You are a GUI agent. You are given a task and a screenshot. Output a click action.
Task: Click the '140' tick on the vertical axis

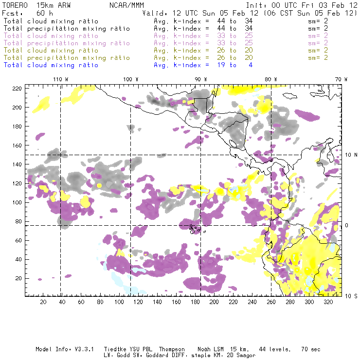pos(17,164)
